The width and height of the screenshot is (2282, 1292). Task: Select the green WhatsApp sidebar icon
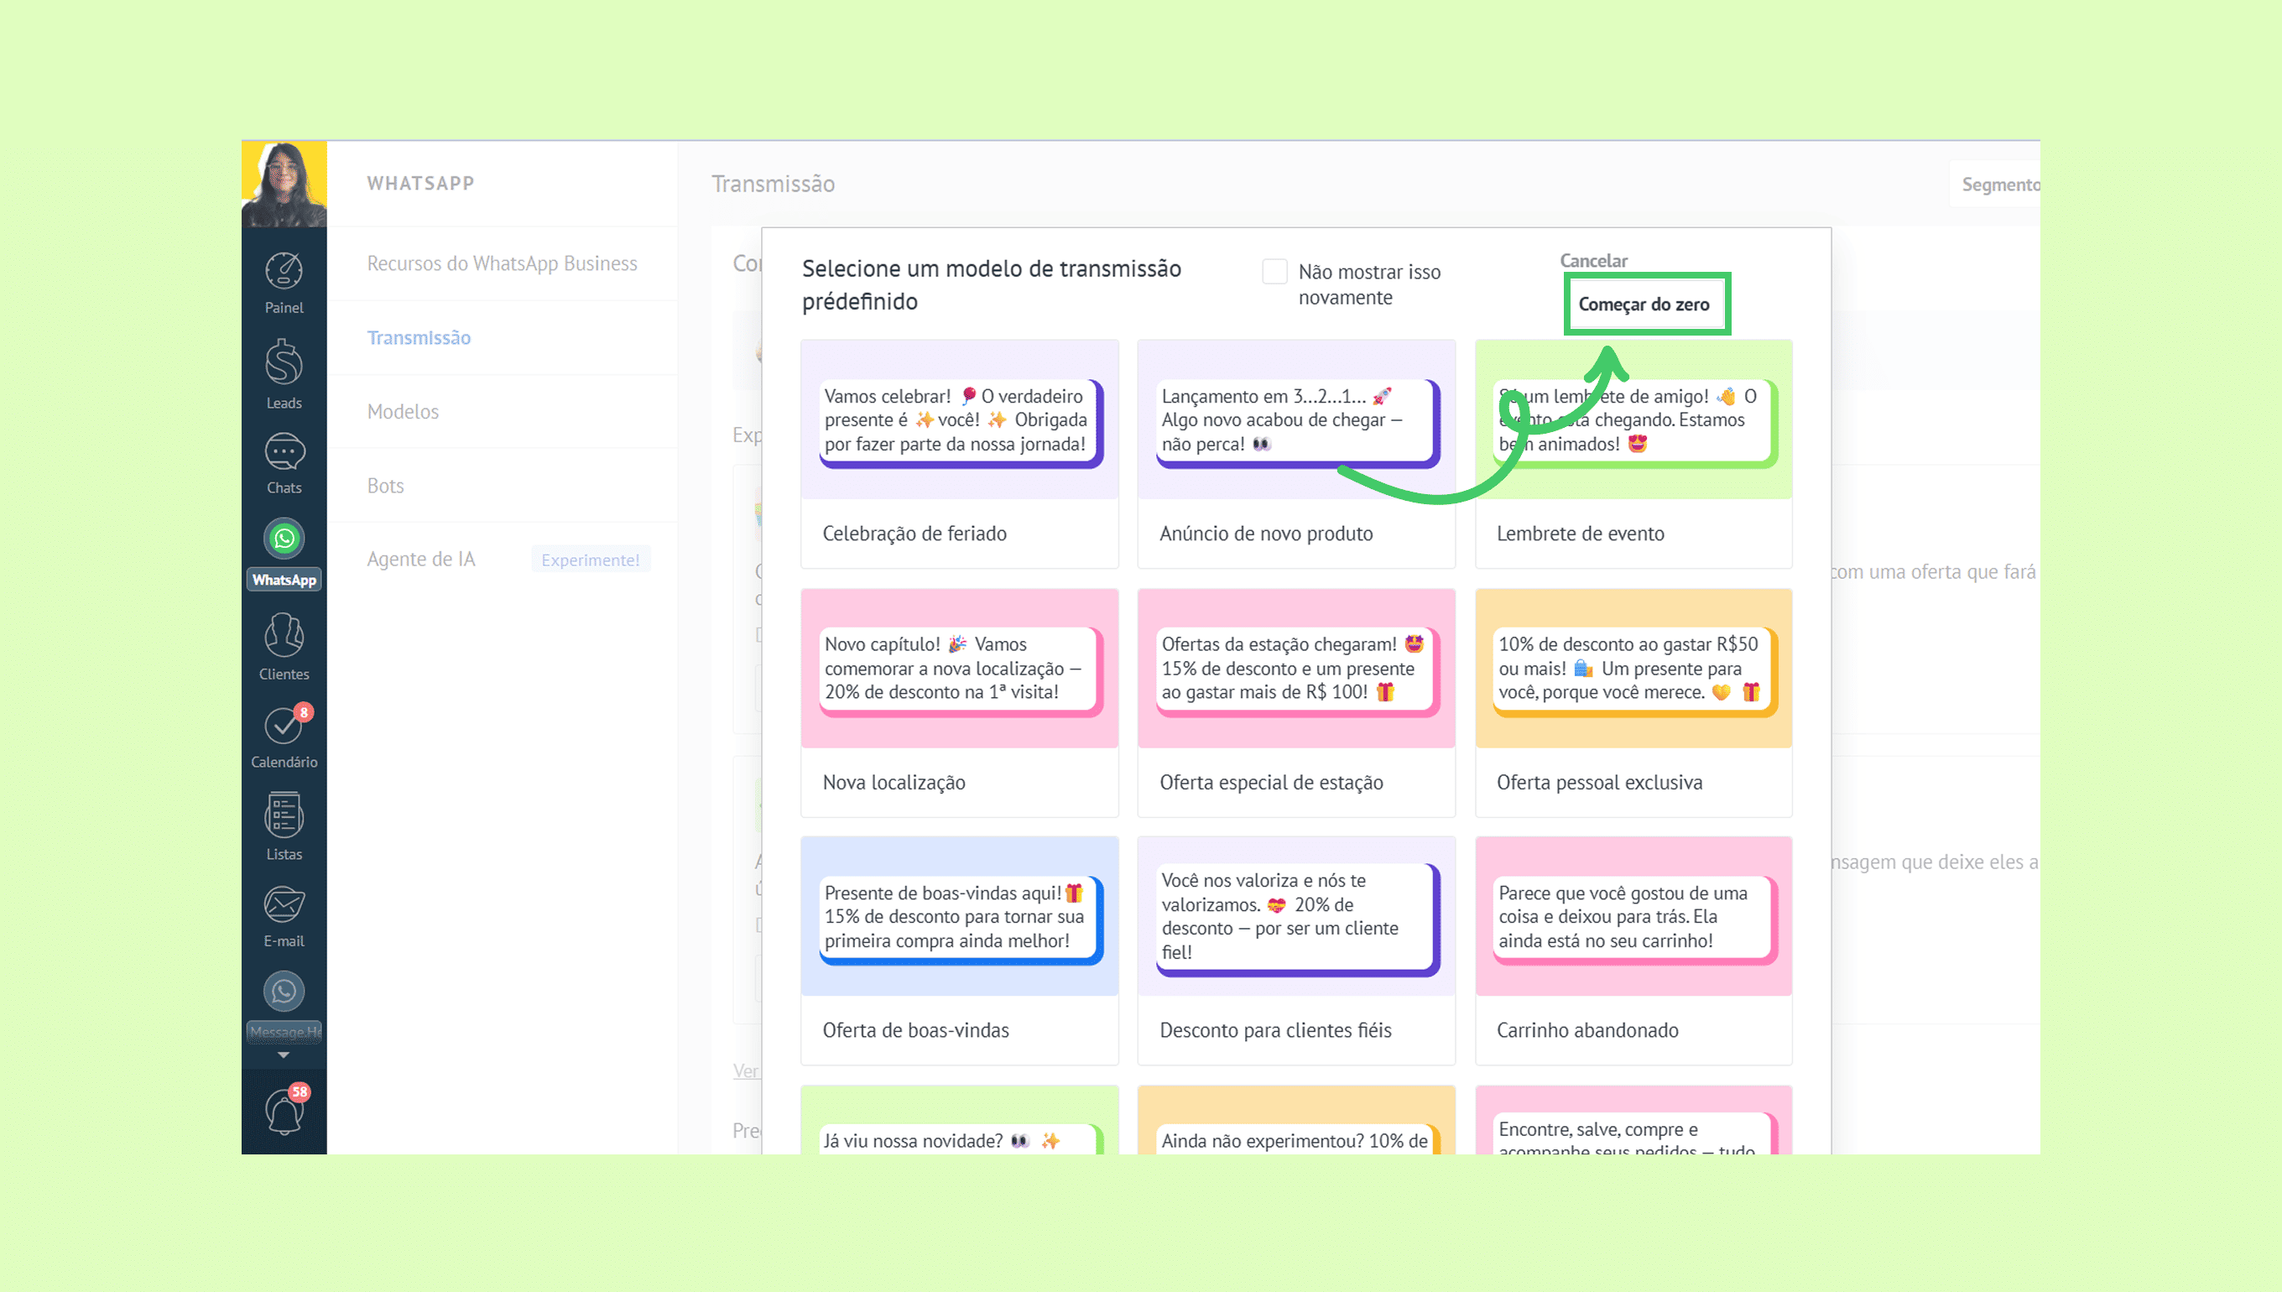[x=284, y=539]
